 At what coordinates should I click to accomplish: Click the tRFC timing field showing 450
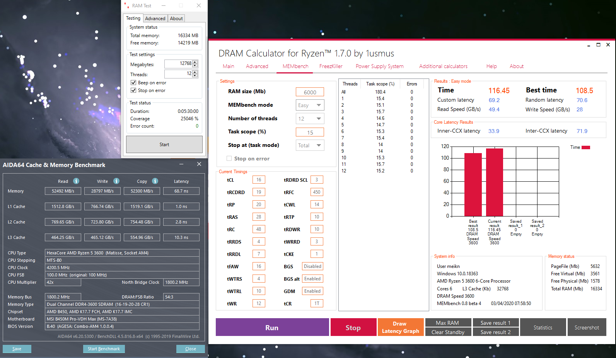click(x=317, y=192)
